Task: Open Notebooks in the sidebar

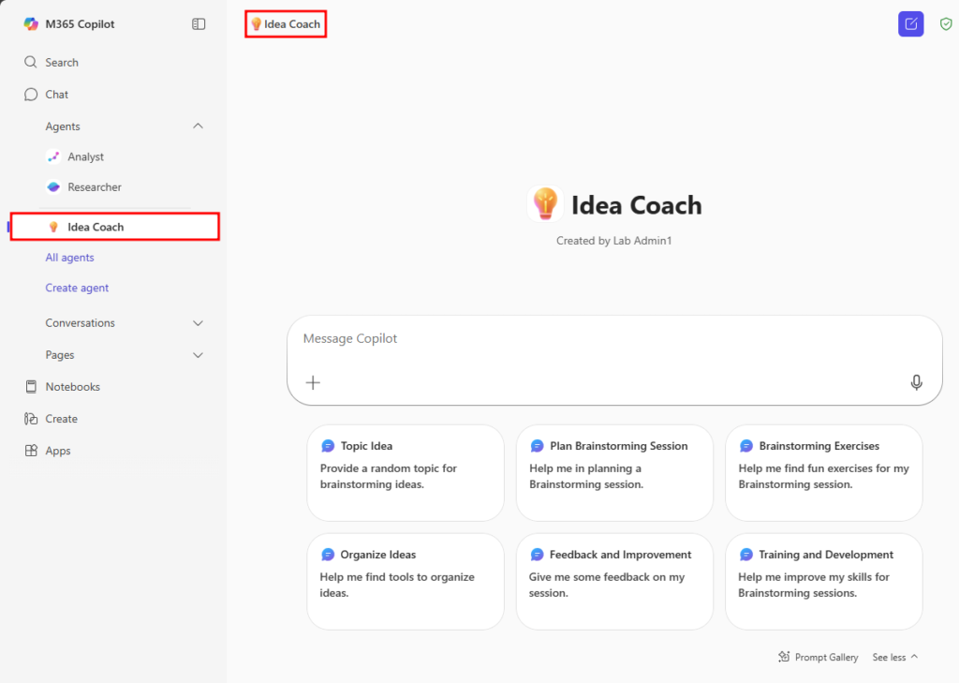Action: (x=72, y=387)
